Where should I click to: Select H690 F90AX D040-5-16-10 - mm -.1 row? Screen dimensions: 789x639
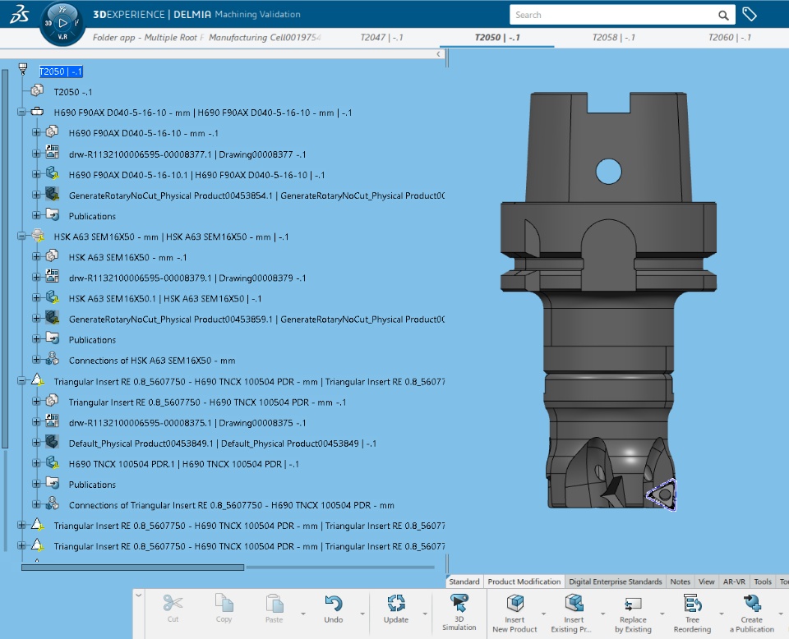click(143, 133)
